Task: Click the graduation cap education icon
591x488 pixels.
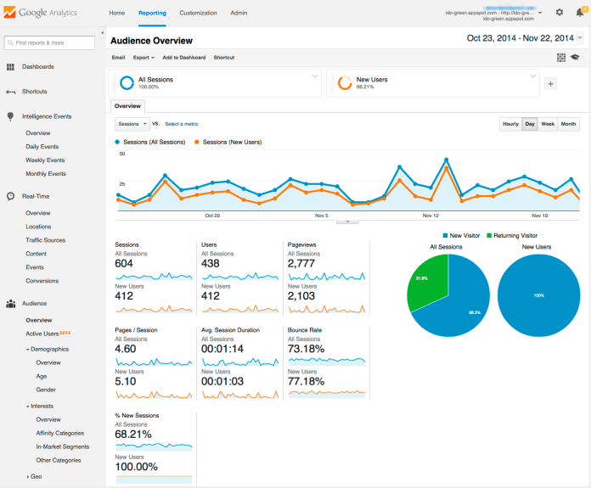Action: point(576,58)
